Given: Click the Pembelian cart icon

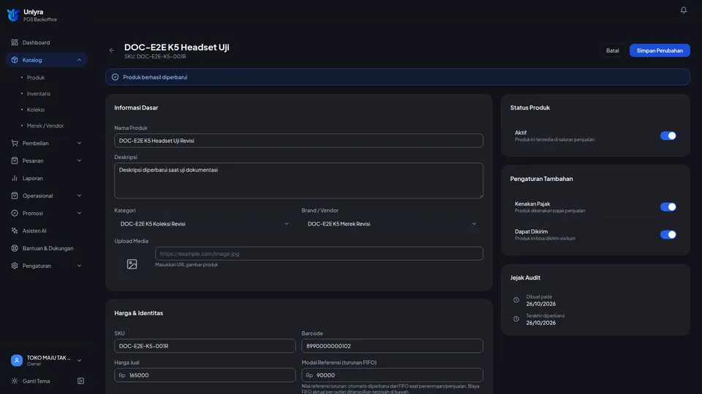Looking at the screenshot, I should point(15,143).
